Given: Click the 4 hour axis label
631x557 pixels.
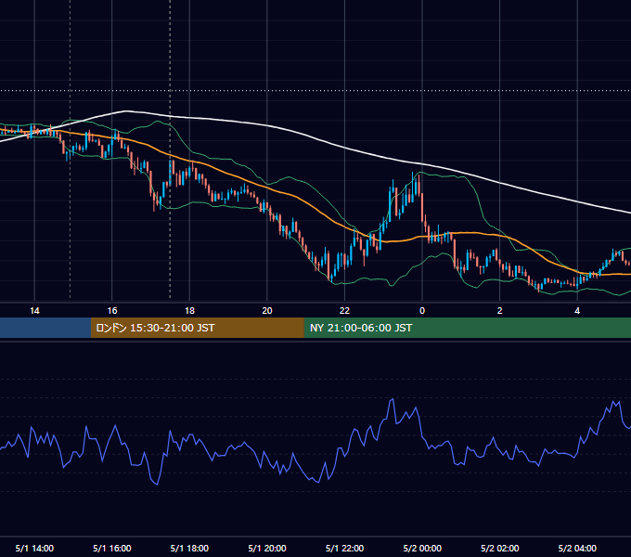Looking at the screenshot, I should pyautogui.click(x=577, y=311).
